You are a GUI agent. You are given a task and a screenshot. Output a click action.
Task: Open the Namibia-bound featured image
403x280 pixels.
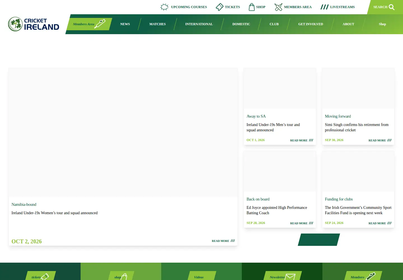[x=123, y=132]
